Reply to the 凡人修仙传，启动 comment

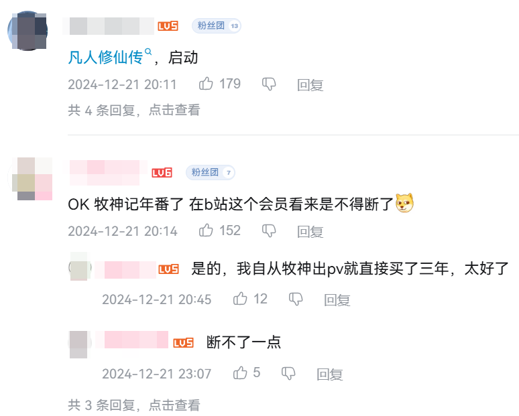point(310,84)
